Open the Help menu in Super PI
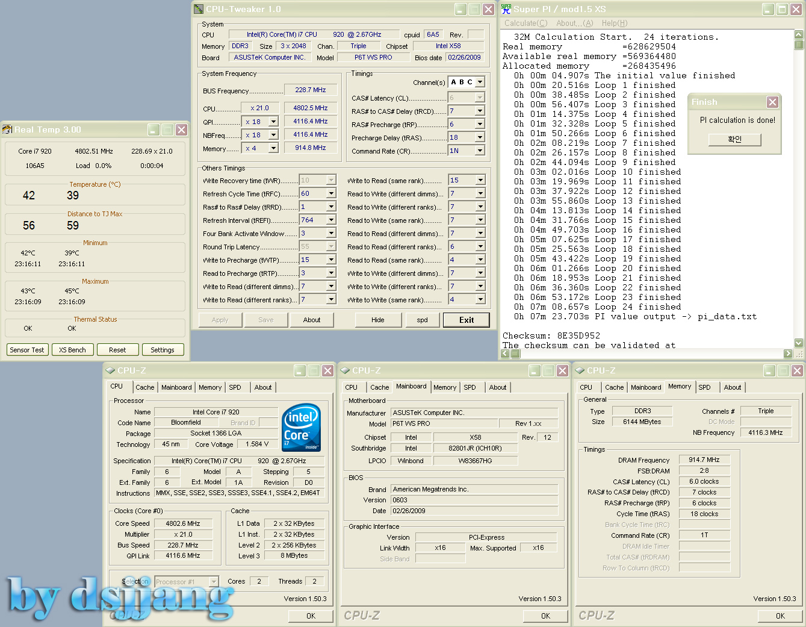 tap(614, 23)
